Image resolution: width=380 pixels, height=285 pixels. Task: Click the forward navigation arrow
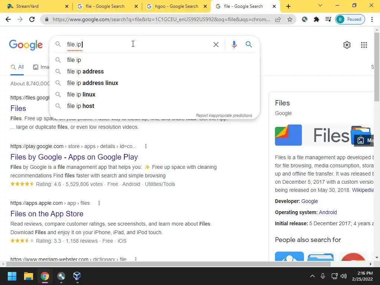[20, 19]
